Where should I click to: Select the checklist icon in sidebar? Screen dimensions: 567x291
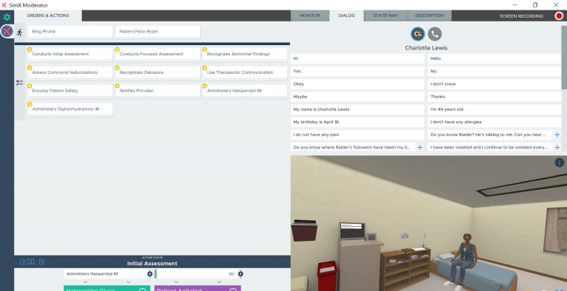tap(19, 83)
